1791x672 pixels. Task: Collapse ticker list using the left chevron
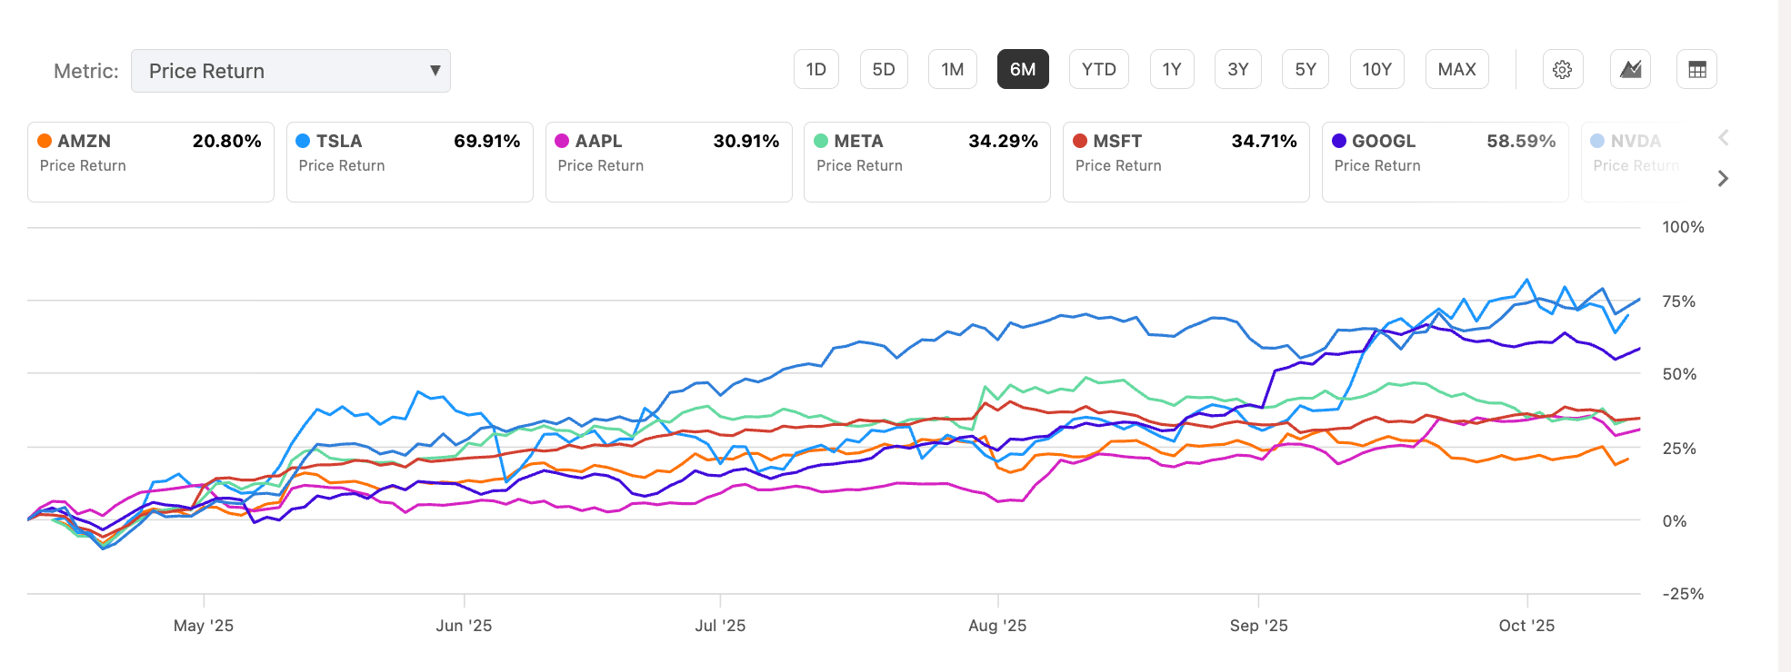pos(1723,138)
